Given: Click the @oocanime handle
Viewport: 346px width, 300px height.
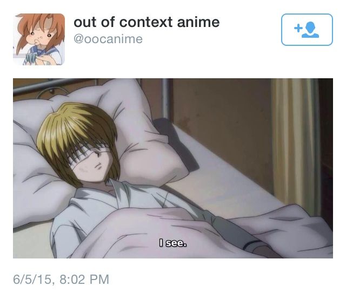Looking at the screenshot, I should click(108, 39).
